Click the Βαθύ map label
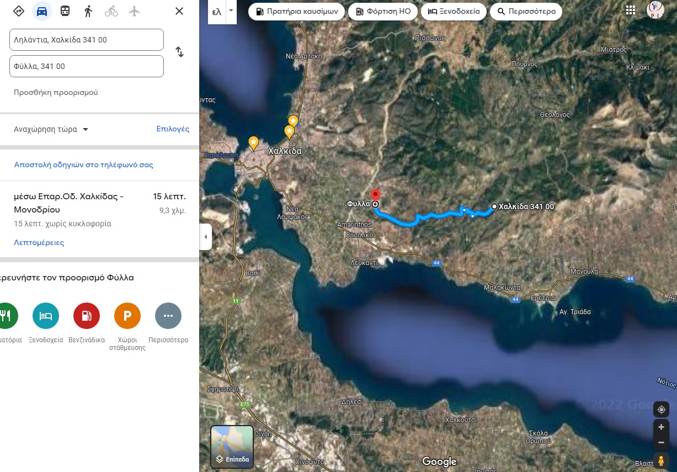This screenshot has width=677, height=472. (253, 273)
